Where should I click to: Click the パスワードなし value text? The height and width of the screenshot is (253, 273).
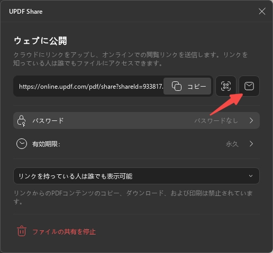tap(216, 120)
